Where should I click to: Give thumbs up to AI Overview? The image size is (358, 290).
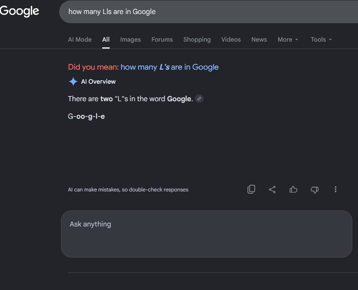(294, 189)
